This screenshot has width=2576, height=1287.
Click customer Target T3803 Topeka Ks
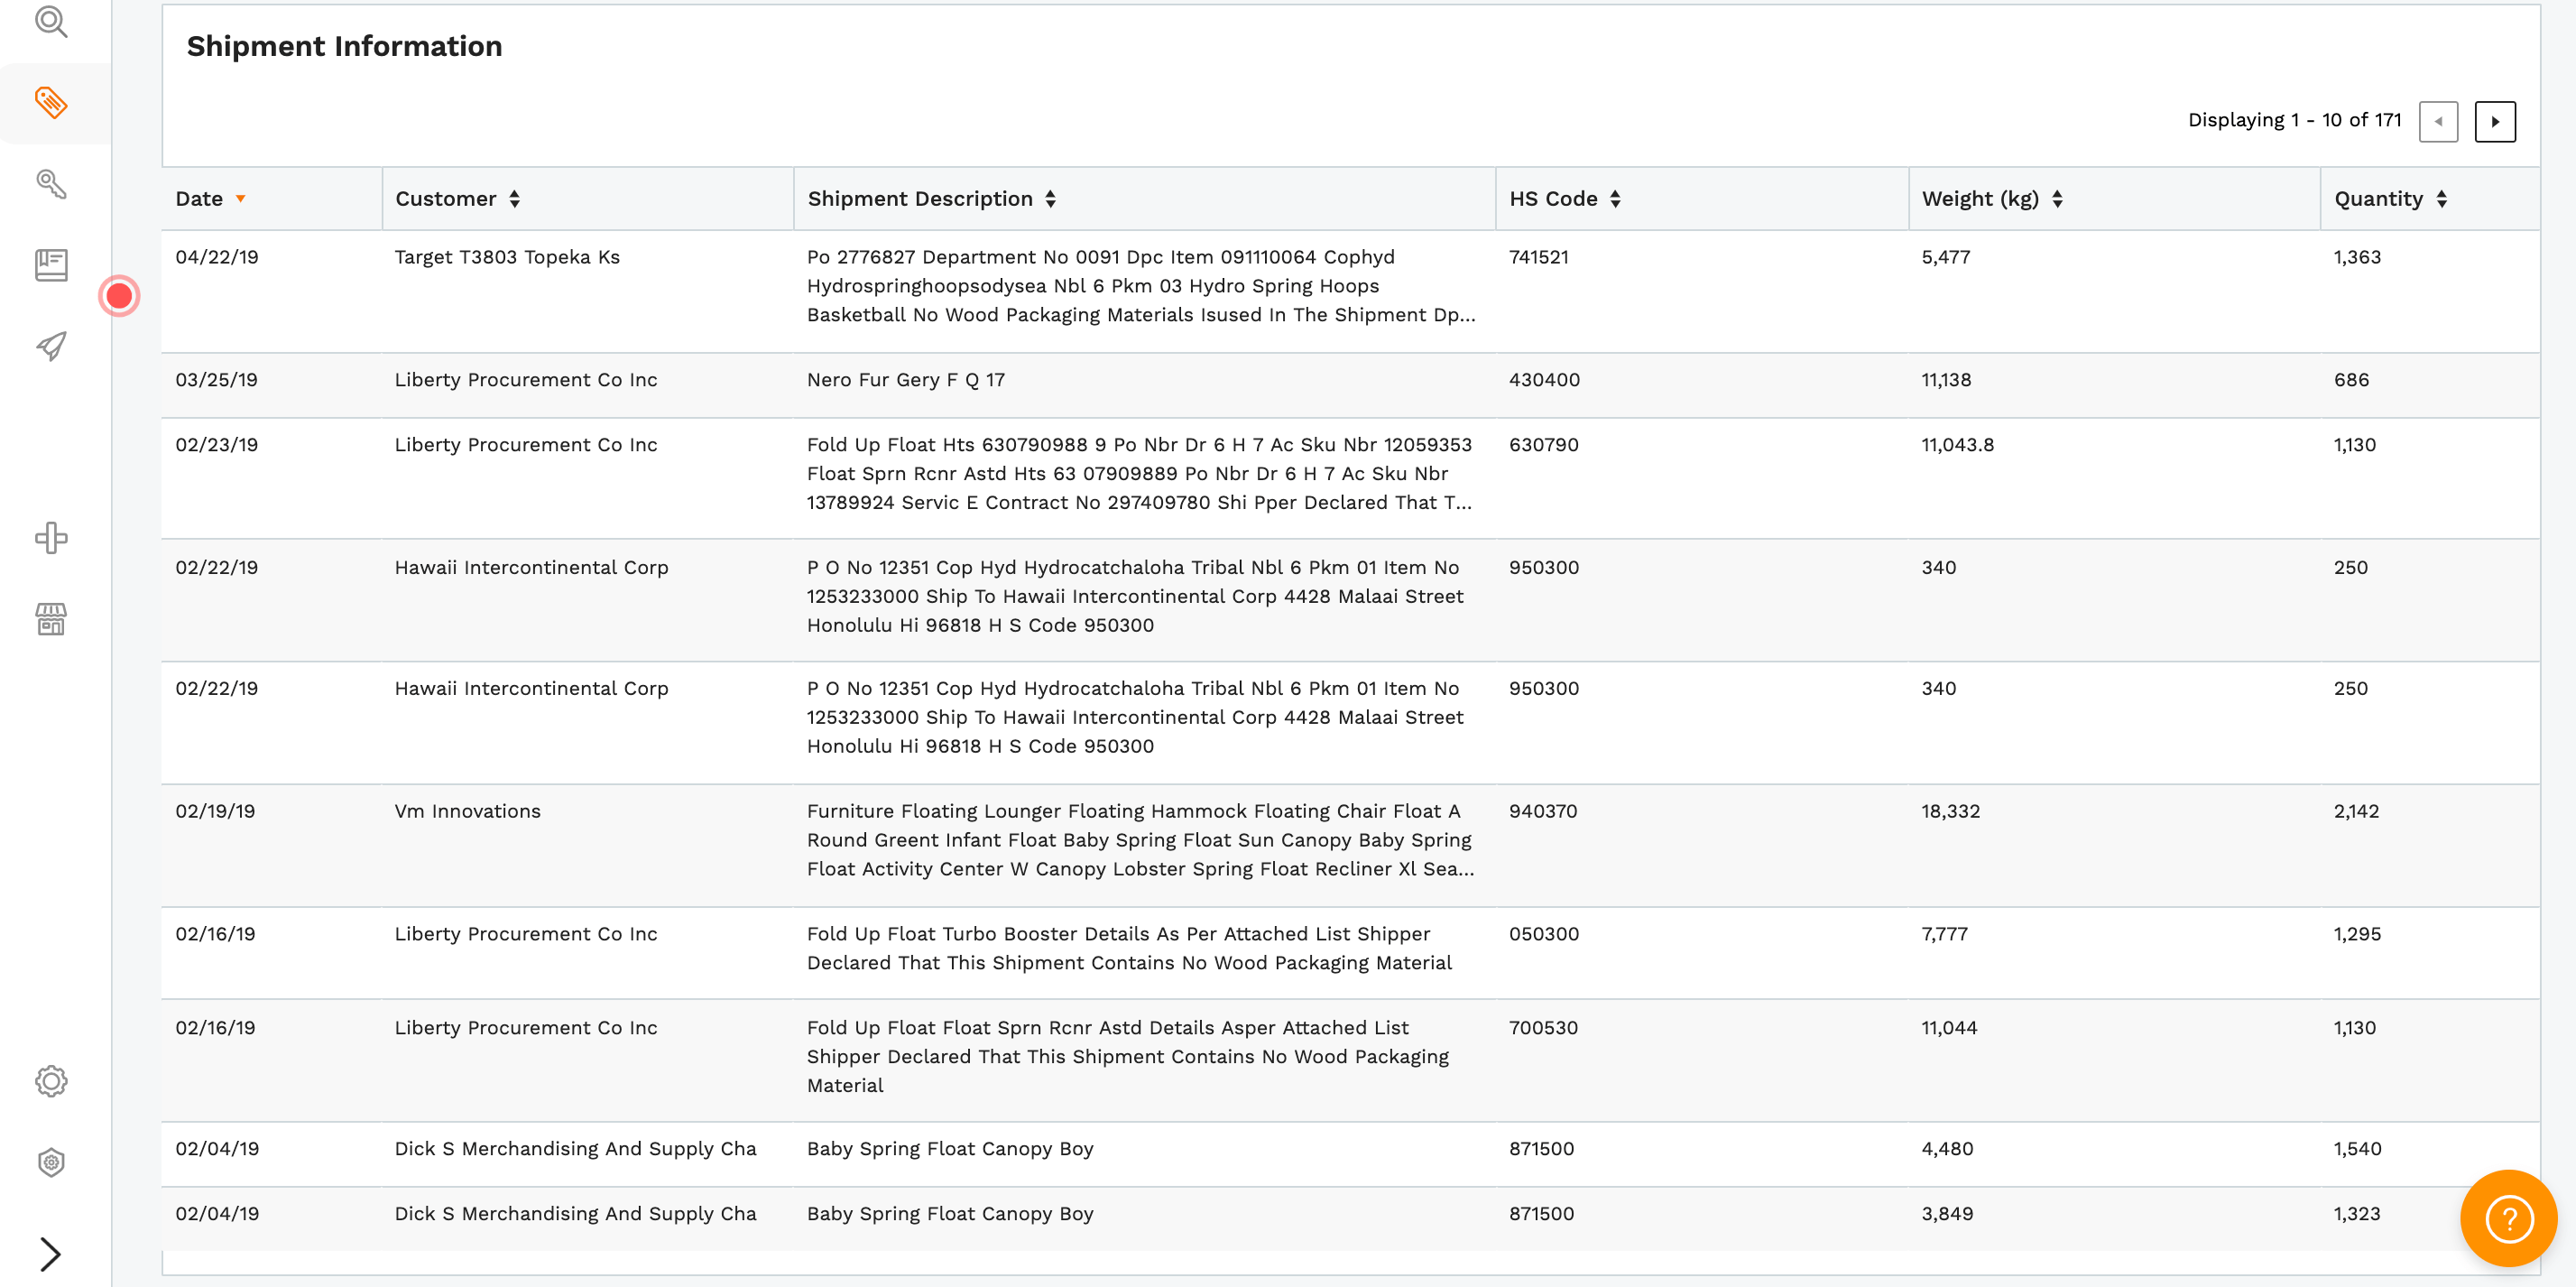[x=507, y=257]
